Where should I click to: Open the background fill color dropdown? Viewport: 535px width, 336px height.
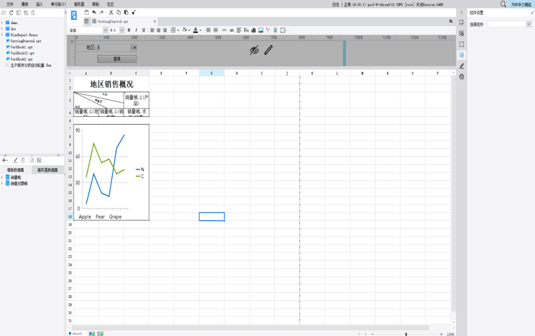coord(189,31)
